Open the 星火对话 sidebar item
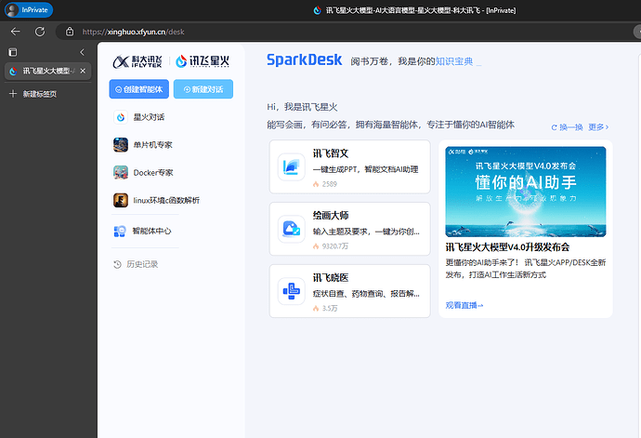The height and width of the screenshot is (438, 641). tap(149, 117)
